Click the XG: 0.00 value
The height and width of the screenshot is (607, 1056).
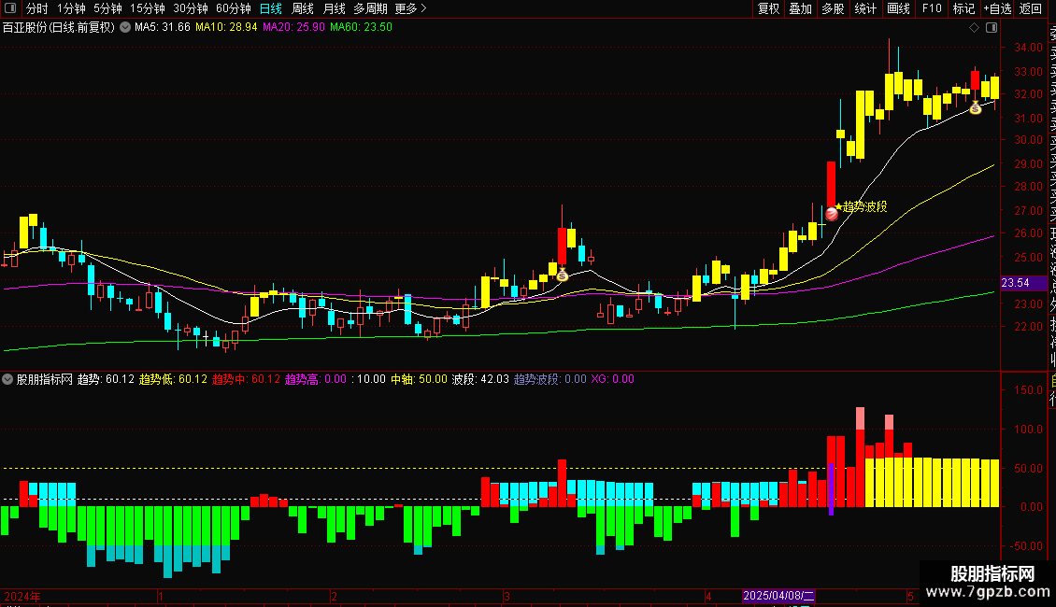[x=613, y=379]
